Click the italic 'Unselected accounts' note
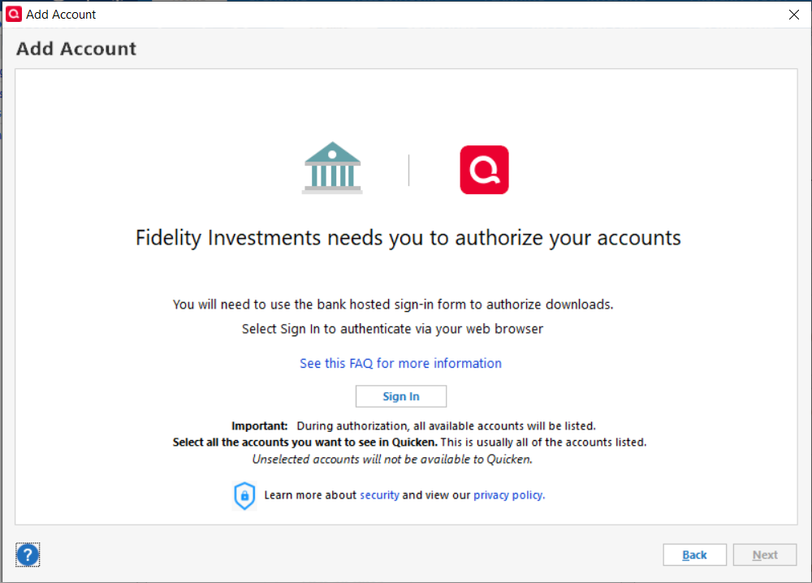 tap(392, 460)
